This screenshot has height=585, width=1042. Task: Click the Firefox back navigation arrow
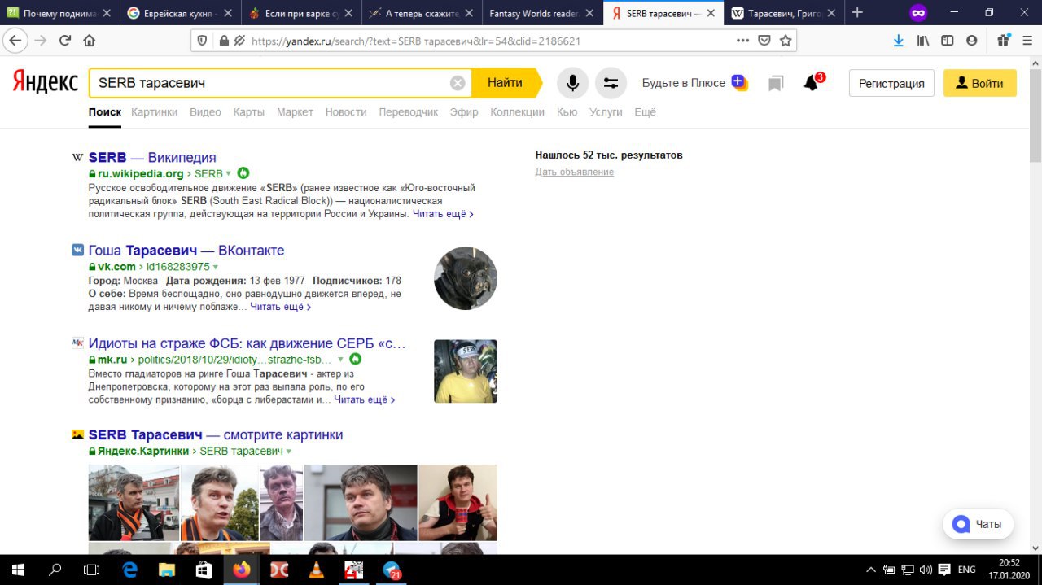coord(15,41)
